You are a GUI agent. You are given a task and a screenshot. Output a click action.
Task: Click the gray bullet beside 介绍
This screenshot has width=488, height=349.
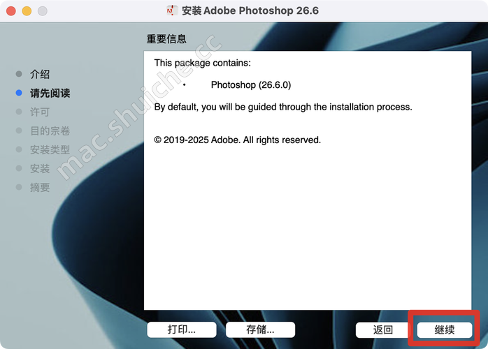[x=19, y=74]
